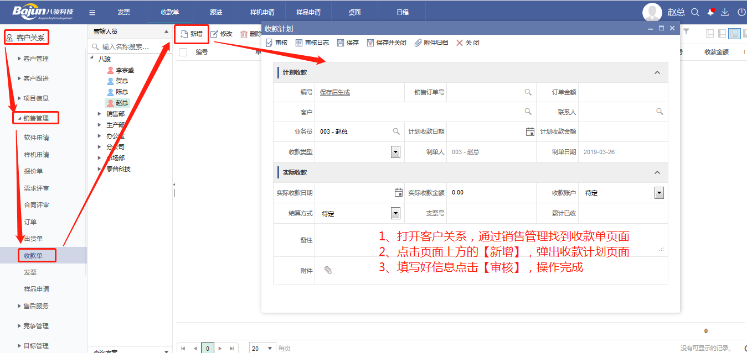Image resolution: width=747 pixels, height=353 pixels.
Task: Toggle the select-all checkbox in table header
Action: click(183, 52)
